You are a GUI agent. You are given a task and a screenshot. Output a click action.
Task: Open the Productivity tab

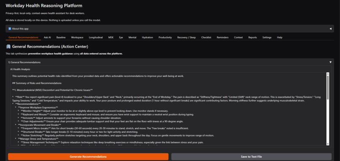coord(165,37)
